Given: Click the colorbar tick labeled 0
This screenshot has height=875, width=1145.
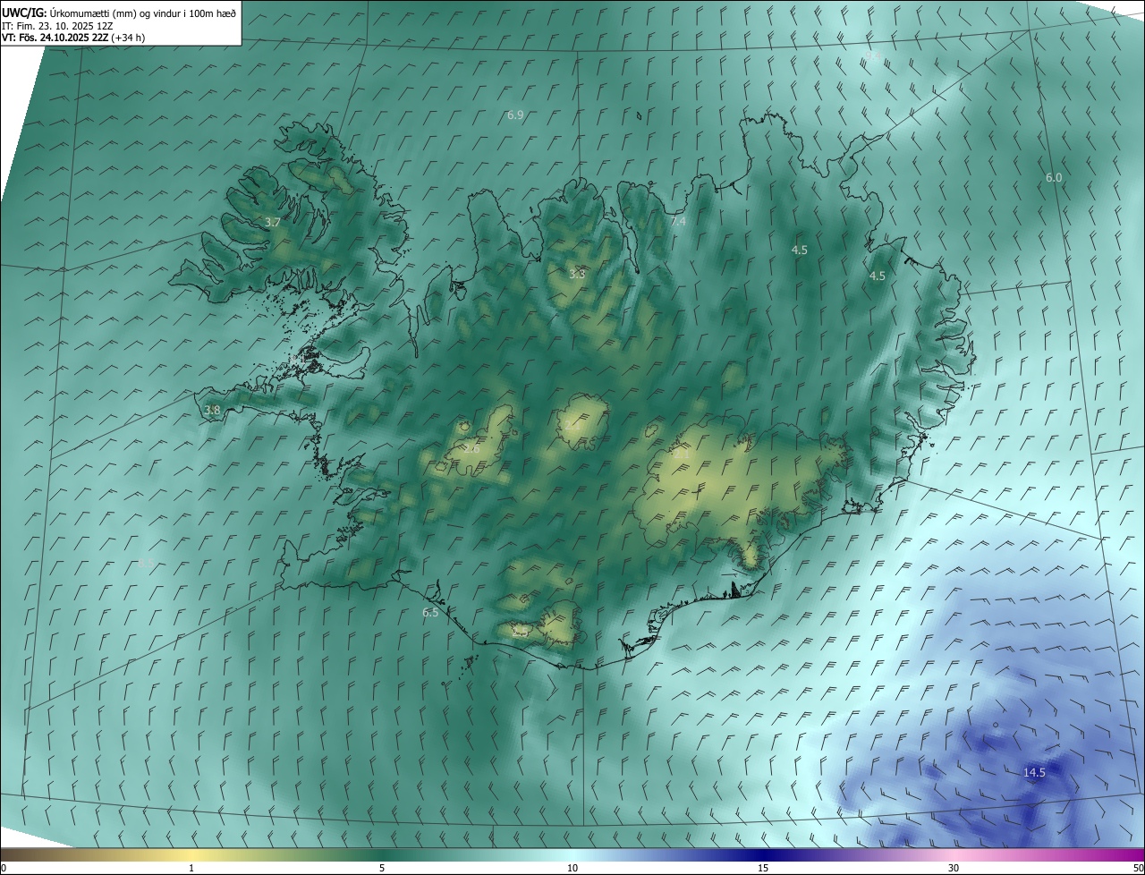Looking at the screenshot, I should point(4,868).
